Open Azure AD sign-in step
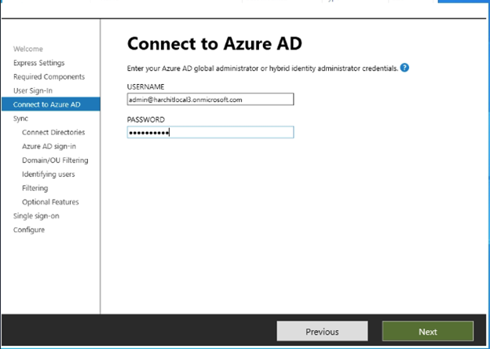Image resolution: width=490 pixels, height=349 pixels. [x=49, y=146]
